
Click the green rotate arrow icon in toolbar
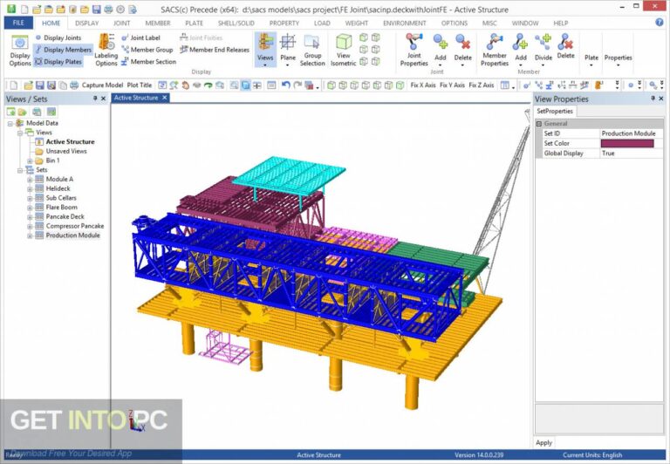(x=209, y=85)
